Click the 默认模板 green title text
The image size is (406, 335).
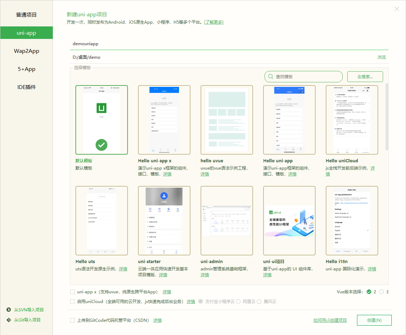tap(84, 161)
